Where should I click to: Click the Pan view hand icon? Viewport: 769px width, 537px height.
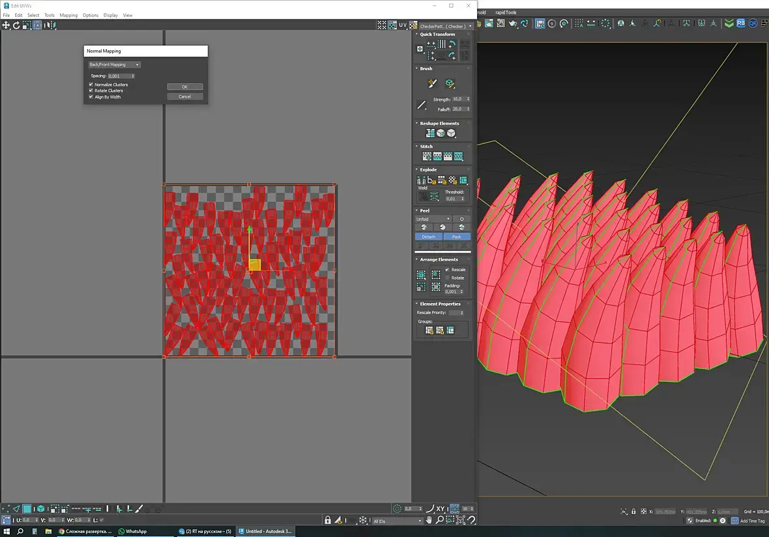pyautogui.click(x=429, y=520)
